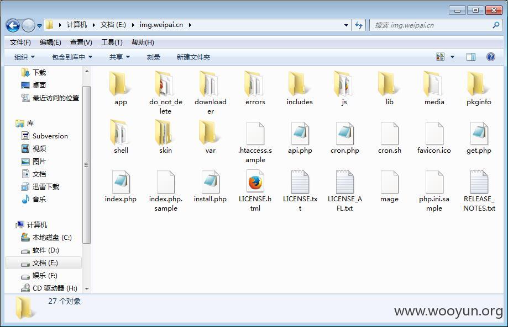Select 迅雷下载 in the sidebar
The image size is (508, 327).
point(40,186)
